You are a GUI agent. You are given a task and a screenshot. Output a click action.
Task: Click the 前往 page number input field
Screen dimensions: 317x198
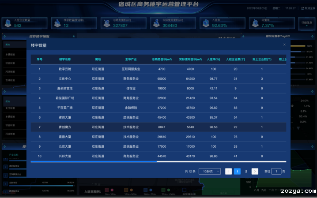275,171
